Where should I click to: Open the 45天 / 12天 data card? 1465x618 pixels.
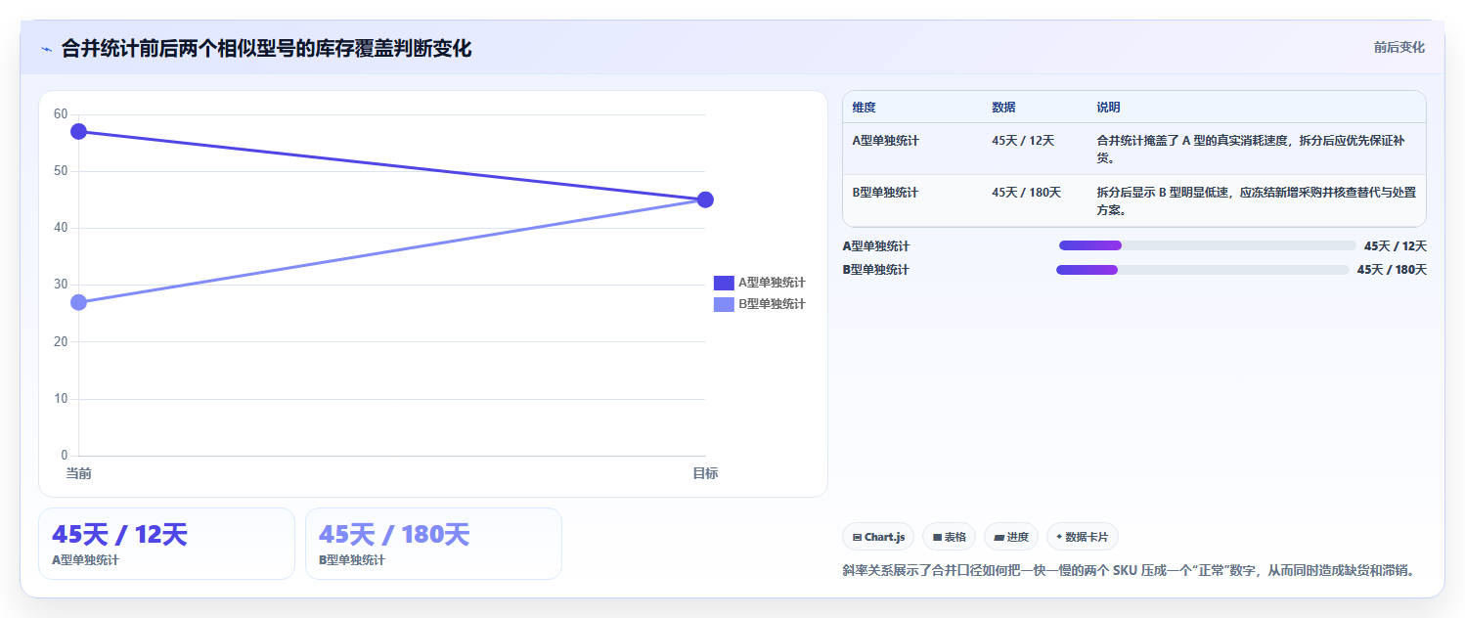166,544
